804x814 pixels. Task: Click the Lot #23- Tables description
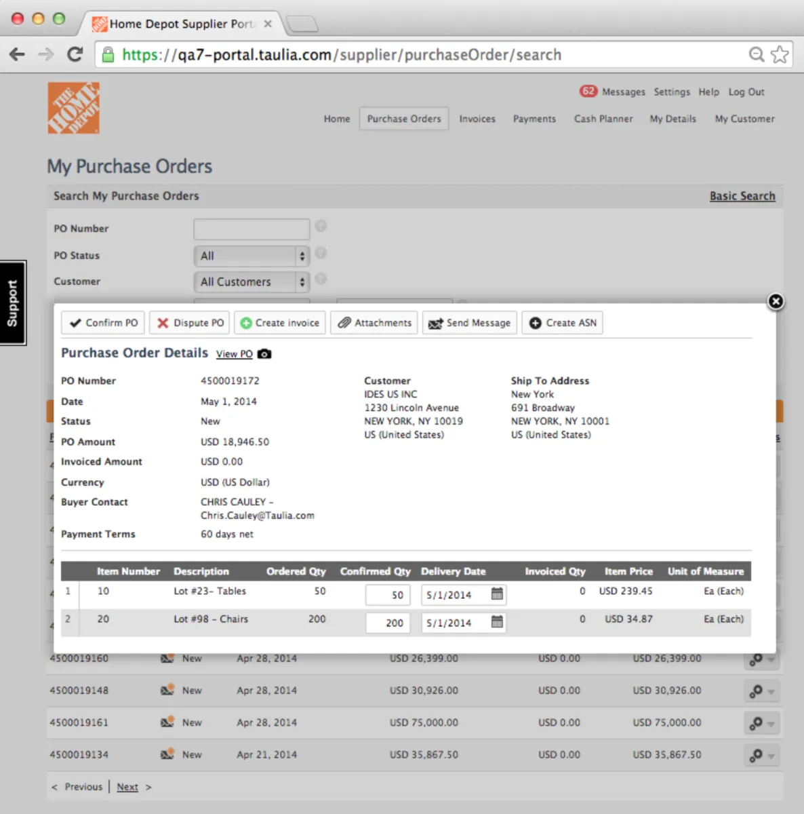pos(209,591)
